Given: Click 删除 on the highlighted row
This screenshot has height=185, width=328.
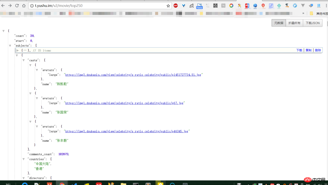Looking at the screenshot, I should pos(318,50).
